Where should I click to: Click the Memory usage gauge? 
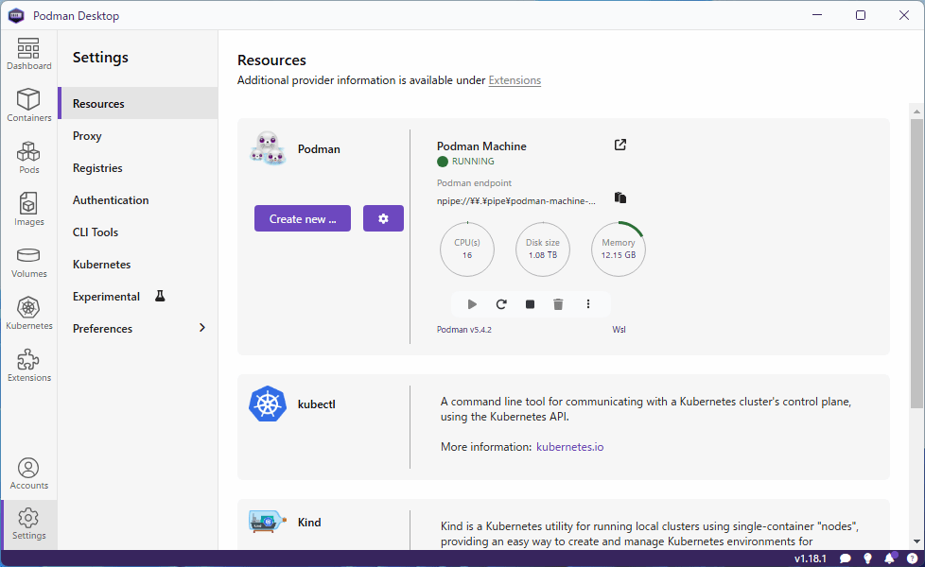pos(619,249)
